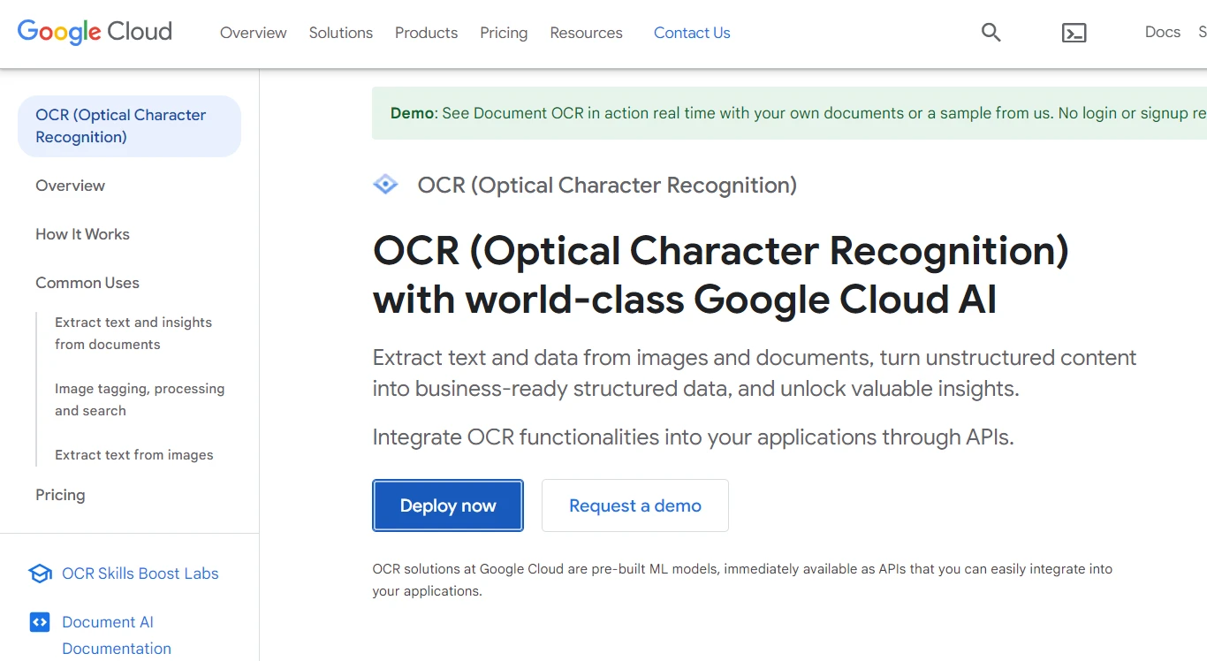Open Image tagging, processing and search

coord(140,399)
